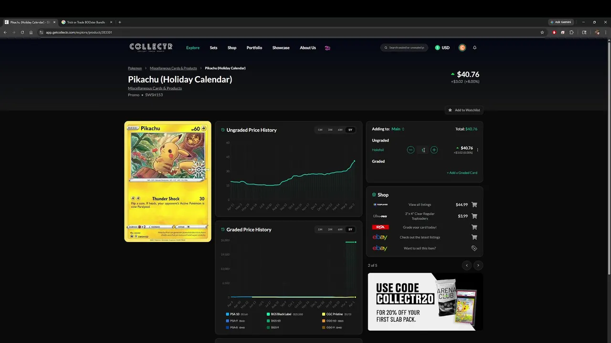Click the browser back arrow
This screenshot has width=611, height=343.
pos(5,32)
